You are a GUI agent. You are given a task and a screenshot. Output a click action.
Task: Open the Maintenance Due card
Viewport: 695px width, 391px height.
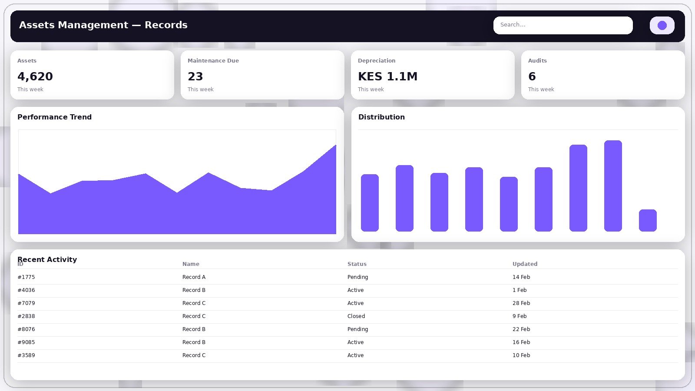tap(262, 75)
